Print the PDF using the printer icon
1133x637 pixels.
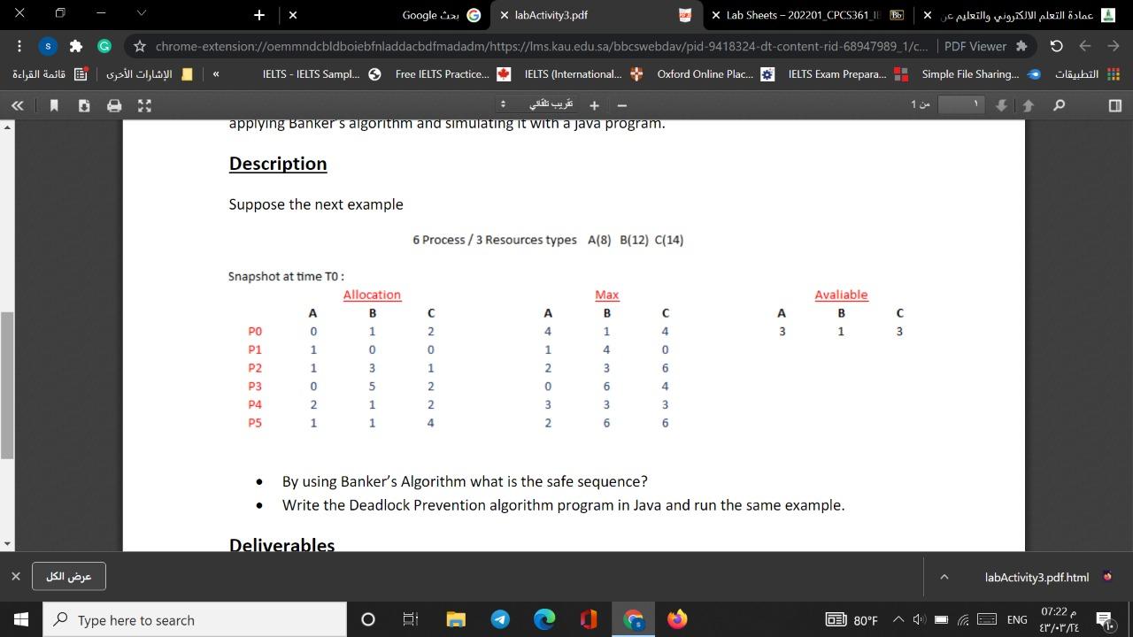pyautogui.click(x=113, y=104)
